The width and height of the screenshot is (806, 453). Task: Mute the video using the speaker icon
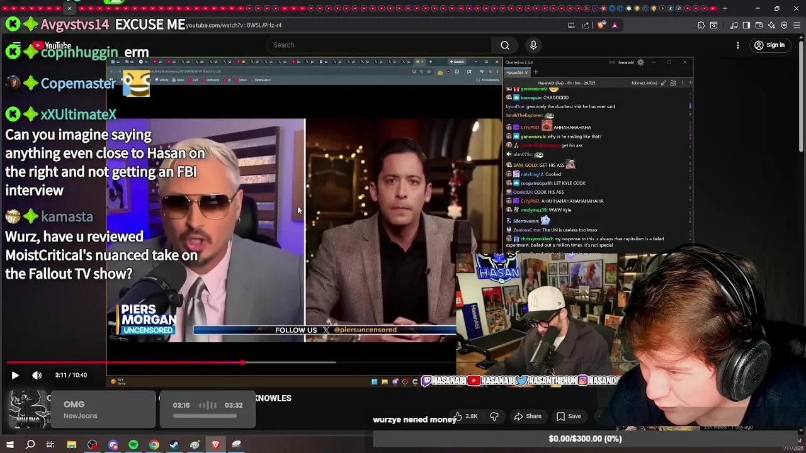(x=37, y=375)
